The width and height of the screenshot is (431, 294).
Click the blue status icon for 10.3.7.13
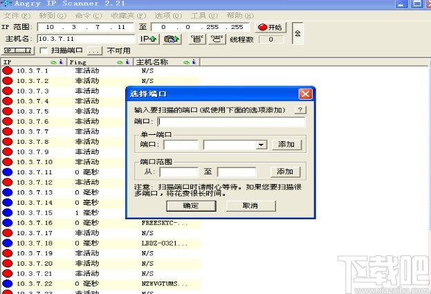point(8,192)
